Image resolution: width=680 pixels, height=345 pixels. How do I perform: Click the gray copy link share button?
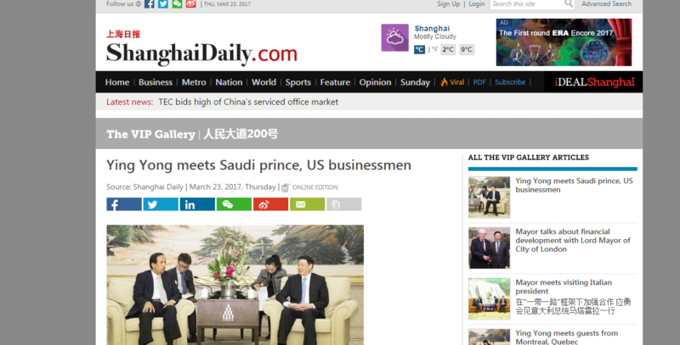point(344,204)
